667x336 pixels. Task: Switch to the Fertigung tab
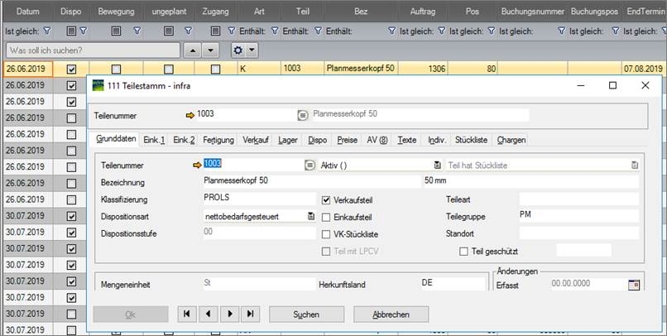[x=218, y=140]
